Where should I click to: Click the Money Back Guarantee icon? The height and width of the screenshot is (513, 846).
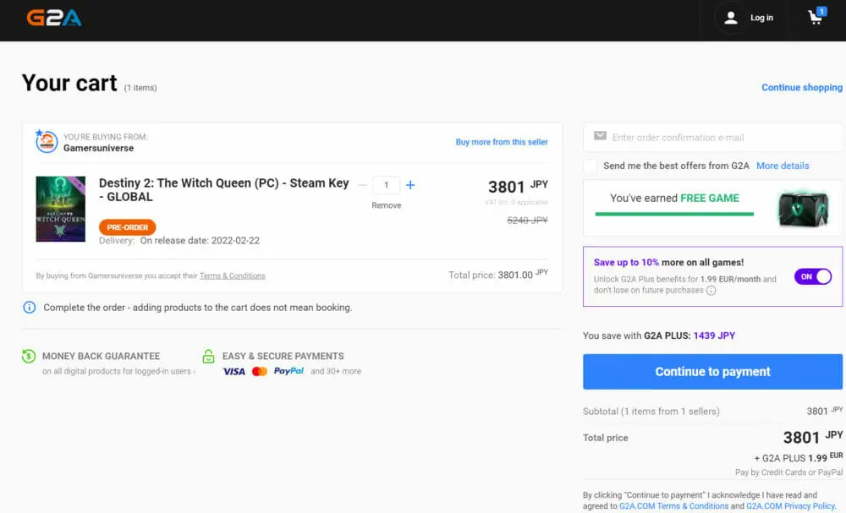pos(30,357)
